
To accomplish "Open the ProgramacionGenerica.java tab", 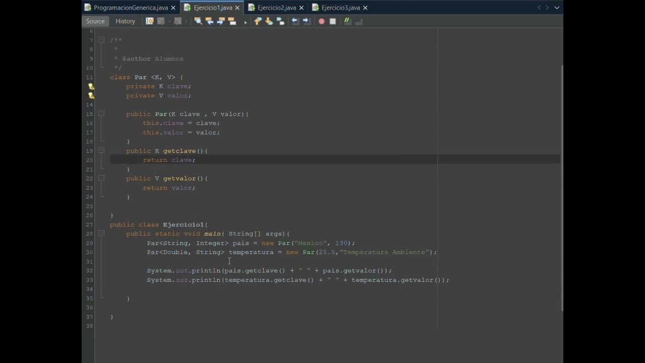I will [x=131, y=8].
